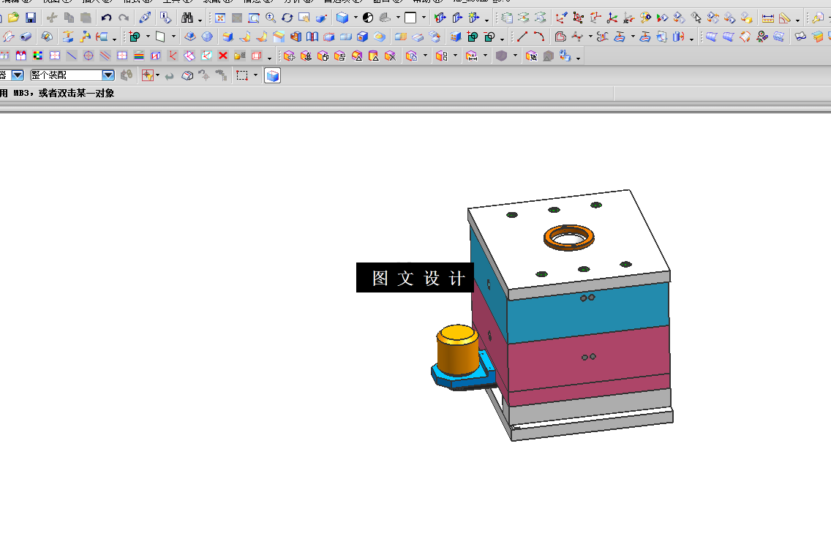This screenshot has width=831, height=555.
Task: Click the black-and-white circle display icon
Action: tap(368, 18)
